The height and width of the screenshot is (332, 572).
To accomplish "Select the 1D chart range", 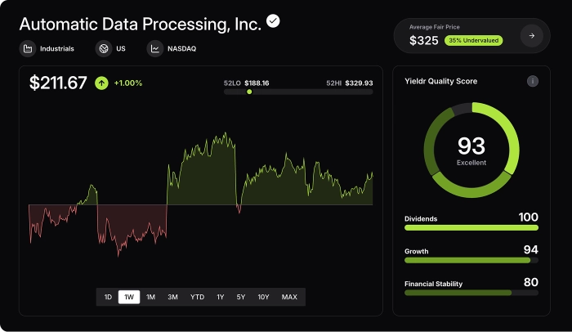I will tap(108, 297).
